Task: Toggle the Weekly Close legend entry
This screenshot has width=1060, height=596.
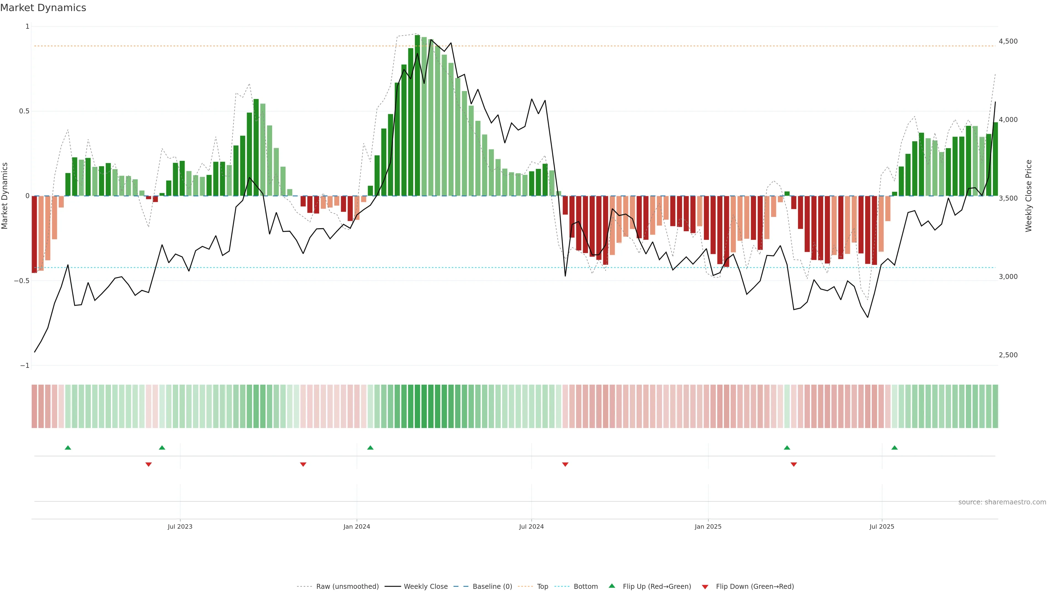Action: (425, 587)
